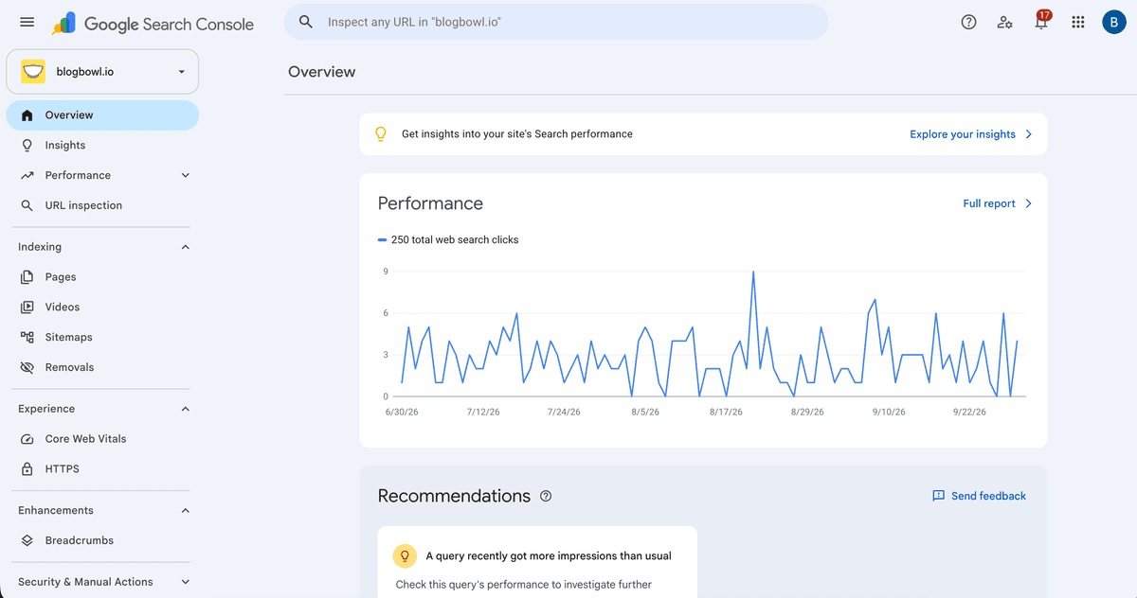The image size is (1137, 598).
Task: Click the Videos play icon
Action: point(27,307)
